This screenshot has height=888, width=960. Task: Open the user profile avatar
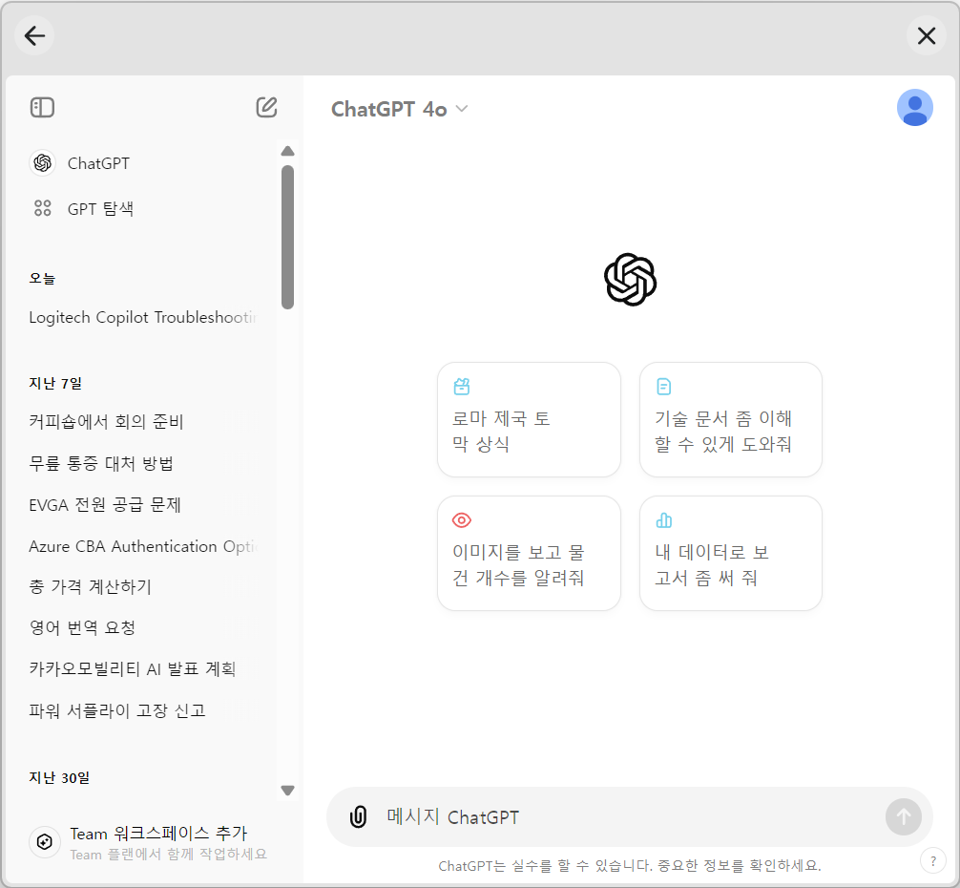(915, 108)
